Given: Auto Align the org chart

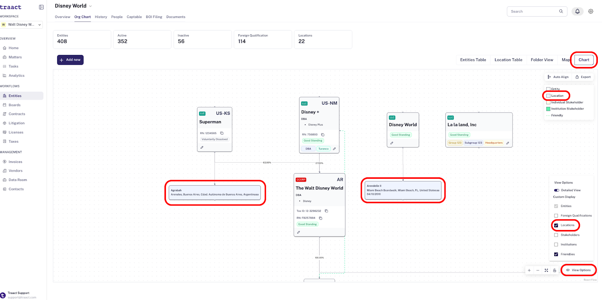Looking at the screenshot, I should pos(558,77).
